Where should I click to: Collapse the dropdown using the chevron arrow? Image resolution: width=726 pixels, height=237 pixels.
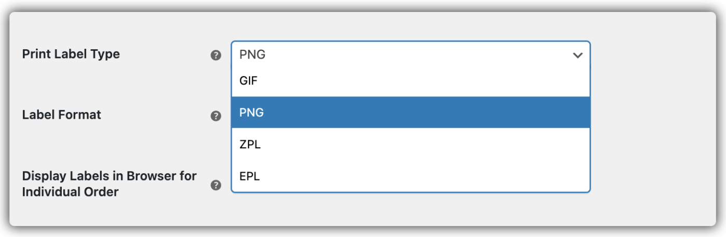tap(578, 55)
